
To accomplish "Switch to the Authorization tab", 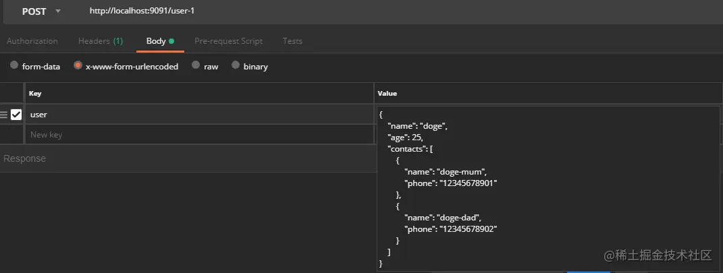I will [32, 41].
